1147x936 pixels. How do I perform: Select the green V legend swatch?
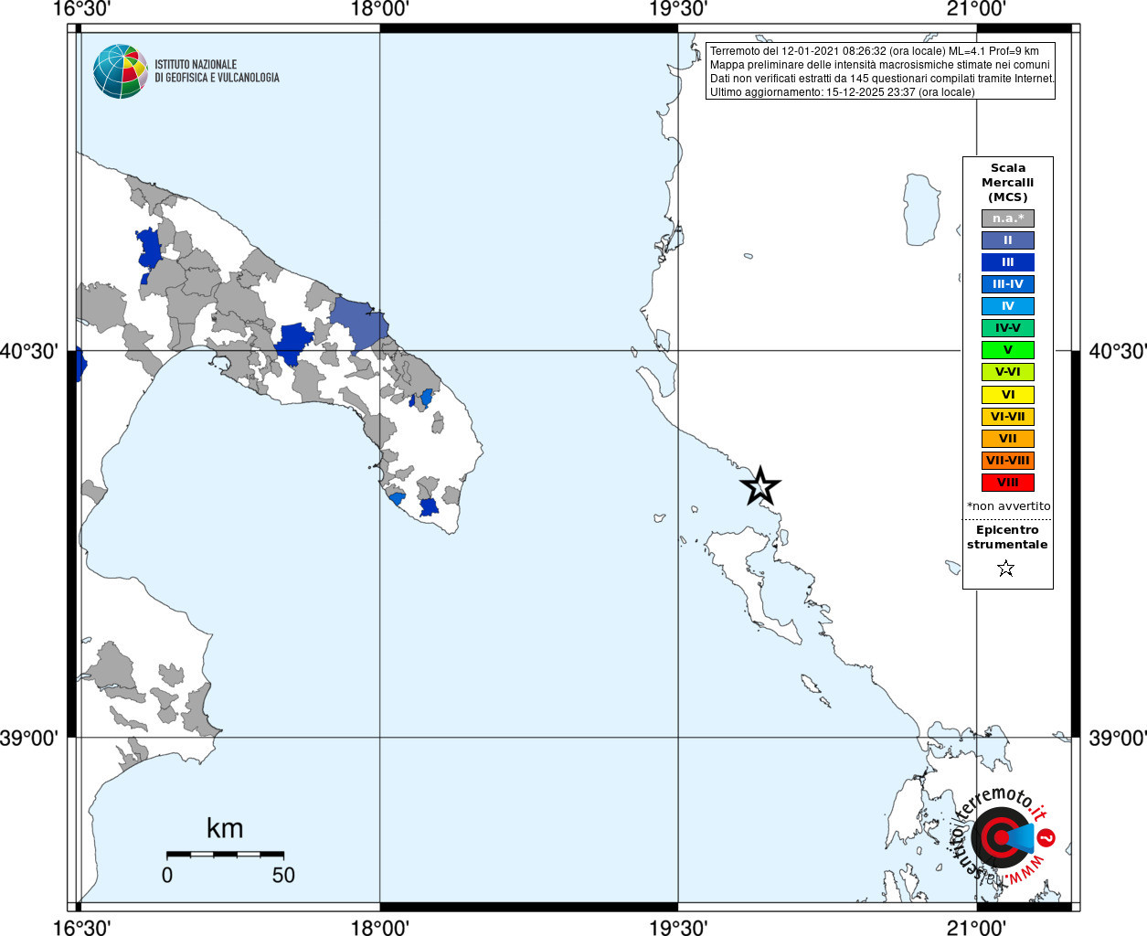tap(1008, 350)
